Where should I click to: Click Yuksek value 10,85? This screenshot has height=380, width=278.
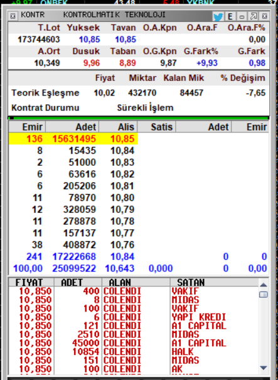(x=90, y=40)
